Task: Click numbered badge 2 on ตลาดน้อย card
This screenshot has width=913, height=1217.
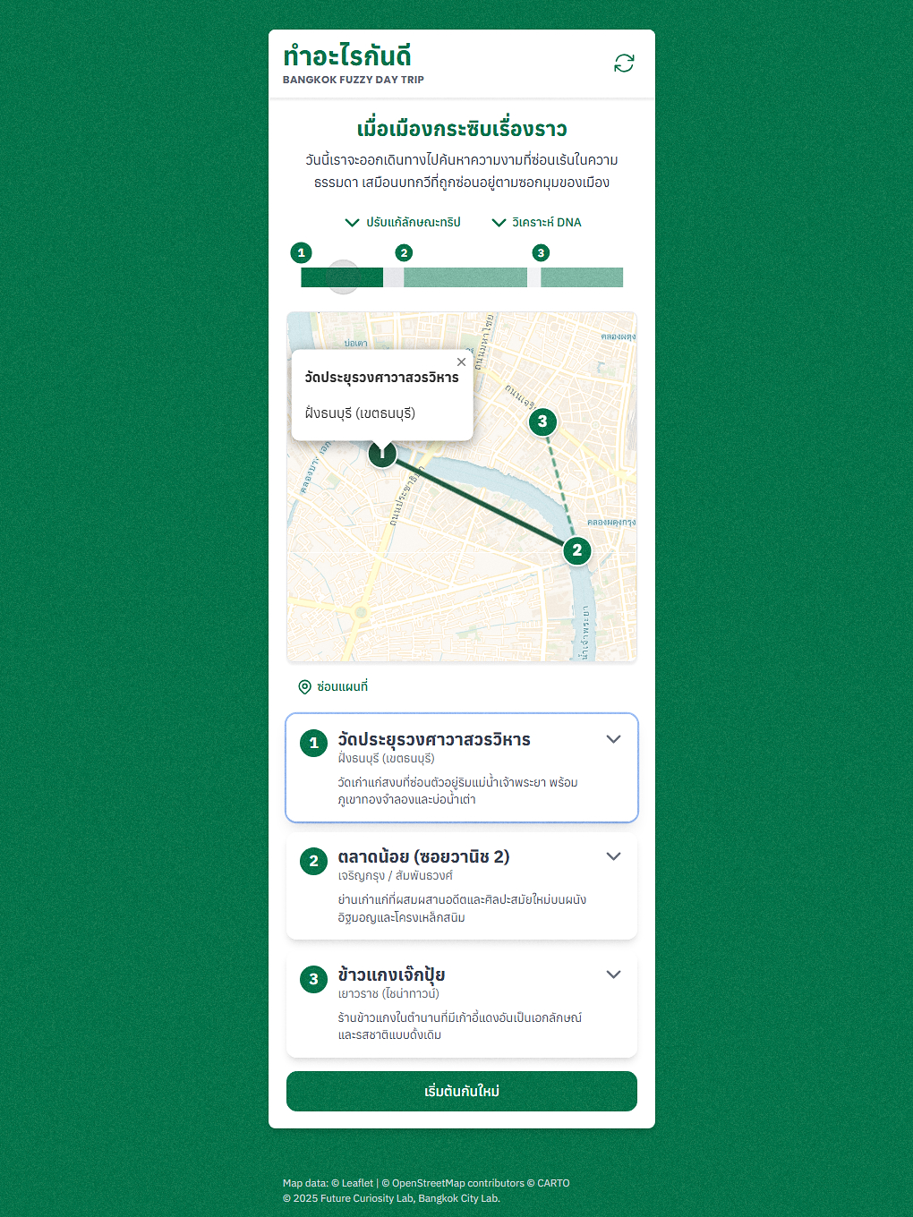Action: 313,861
